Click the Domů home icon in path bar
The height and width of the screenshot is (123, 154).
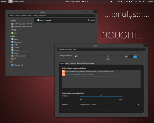tap(38, 20)
